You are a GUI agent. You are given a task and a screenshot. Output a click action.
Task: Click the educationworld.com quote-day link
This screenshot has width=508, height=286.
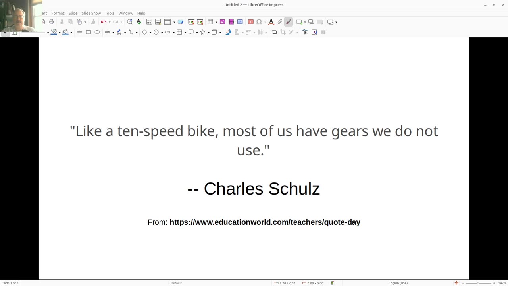(x=265, y=222)
